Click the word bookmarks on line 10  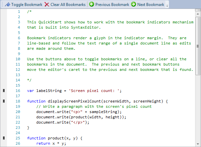coord(111,59)
